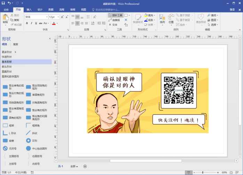
Task: Click the meme image on canvas
Action: [148, 101]
